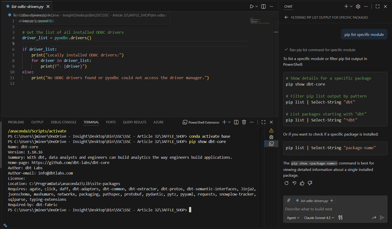Give thumbs up to chat response
This screenshot has width=392, height=229.
pyautogui.click(x=302, y=183)
